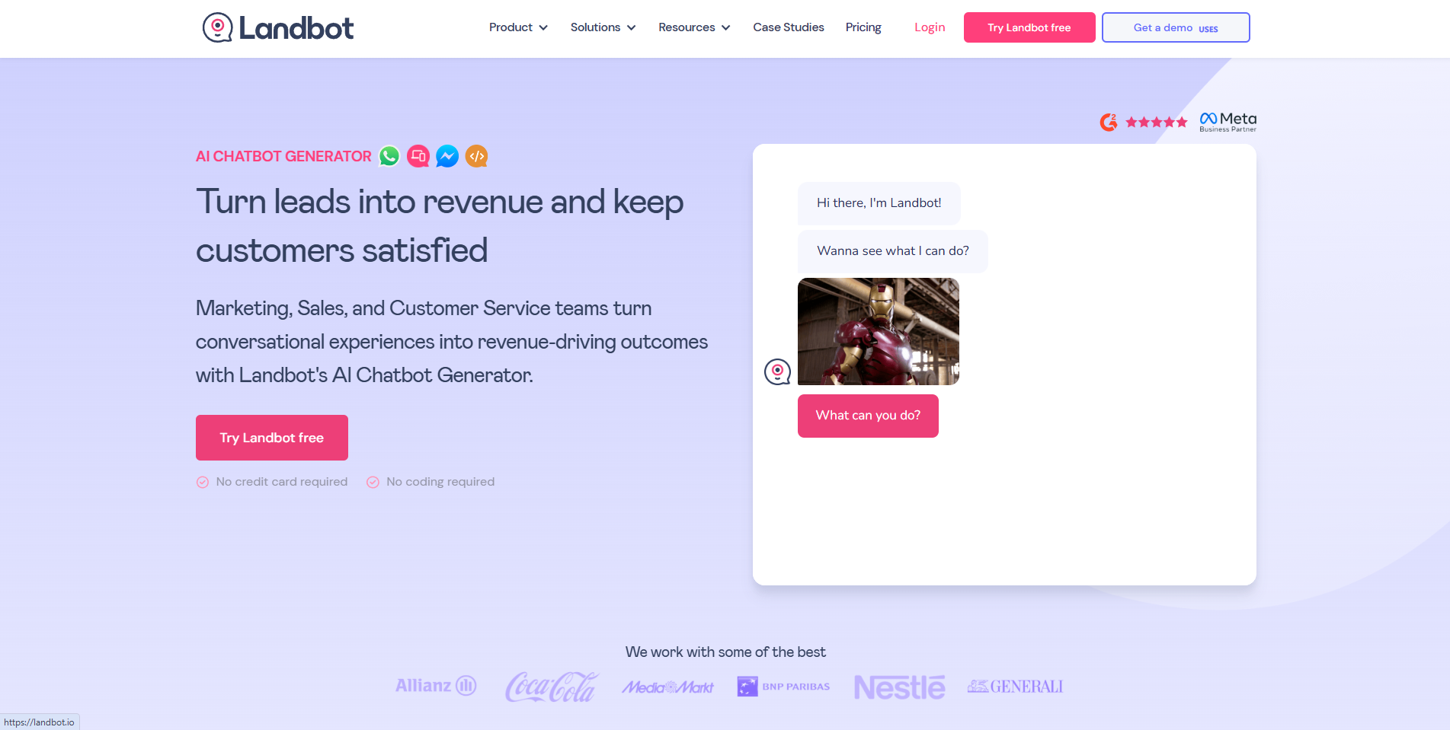Click the No coding required checkmark
This screenshot has width=1450, height=730.
click(x=373, y=482)
